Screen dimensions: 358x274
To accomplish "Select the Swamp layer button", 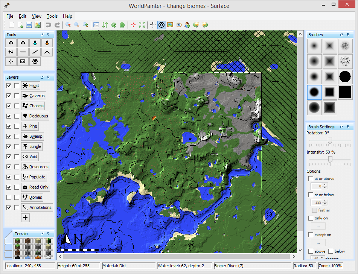I will pos(32,136).
